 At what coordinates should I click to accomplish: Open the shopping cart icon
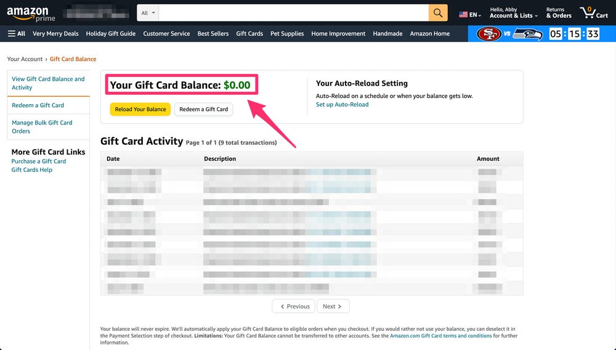pos(594,13)
